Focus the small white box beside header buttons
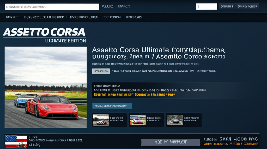Screen dimensions: 267x149 coord(207,7)
